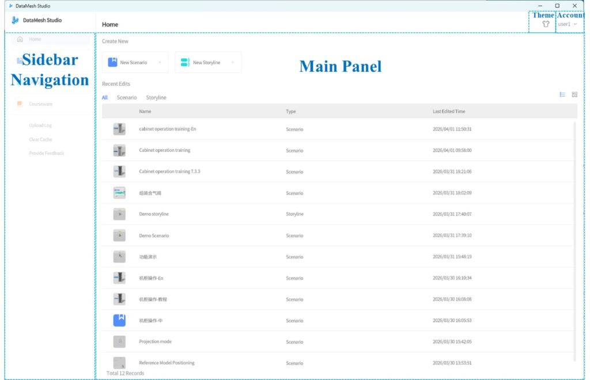This screenshot has width=590, height=380.
Task: Open the user1 account dropdown
Action: click(568, 24)
